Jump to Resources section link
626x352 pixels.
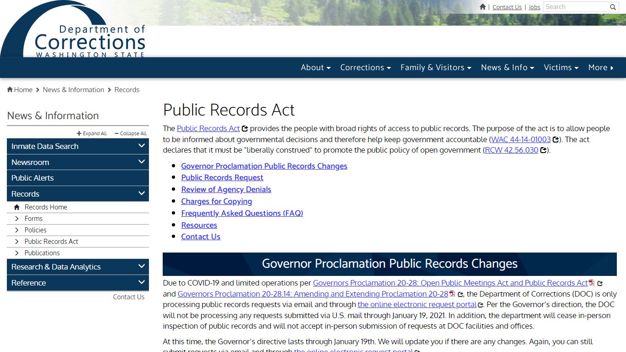click(x=199, y=225)
